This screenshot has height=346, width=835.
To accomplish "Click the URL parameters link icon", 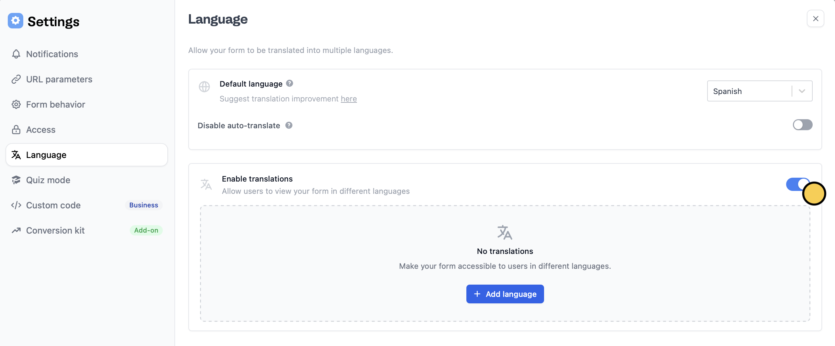I will point(16,79).
